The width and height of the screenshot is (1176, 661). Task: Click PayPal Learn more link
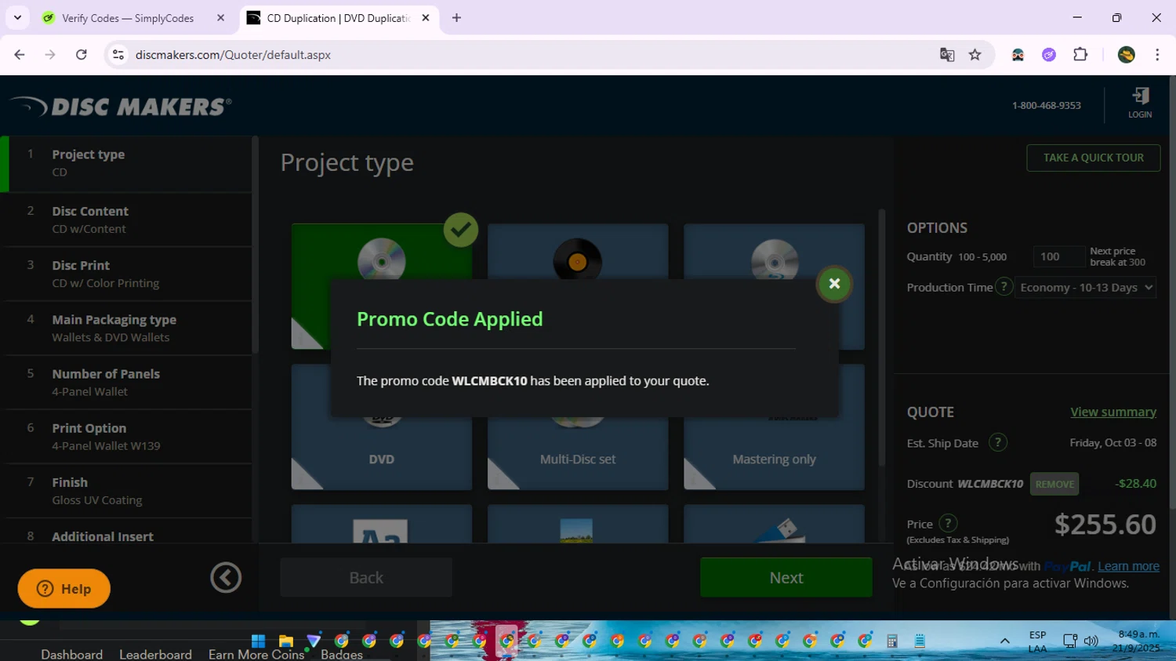coord(1128,566)
